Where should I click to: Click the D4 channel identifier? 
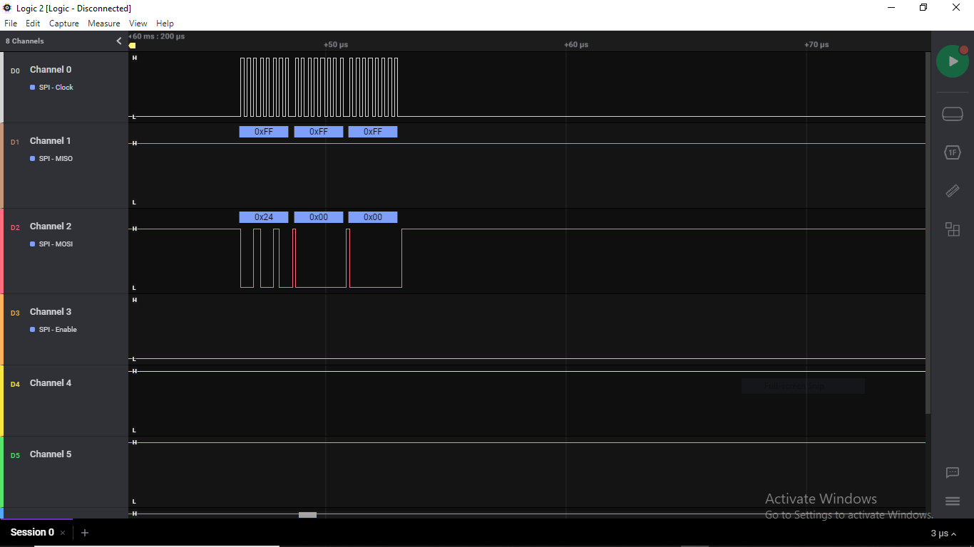15,385
